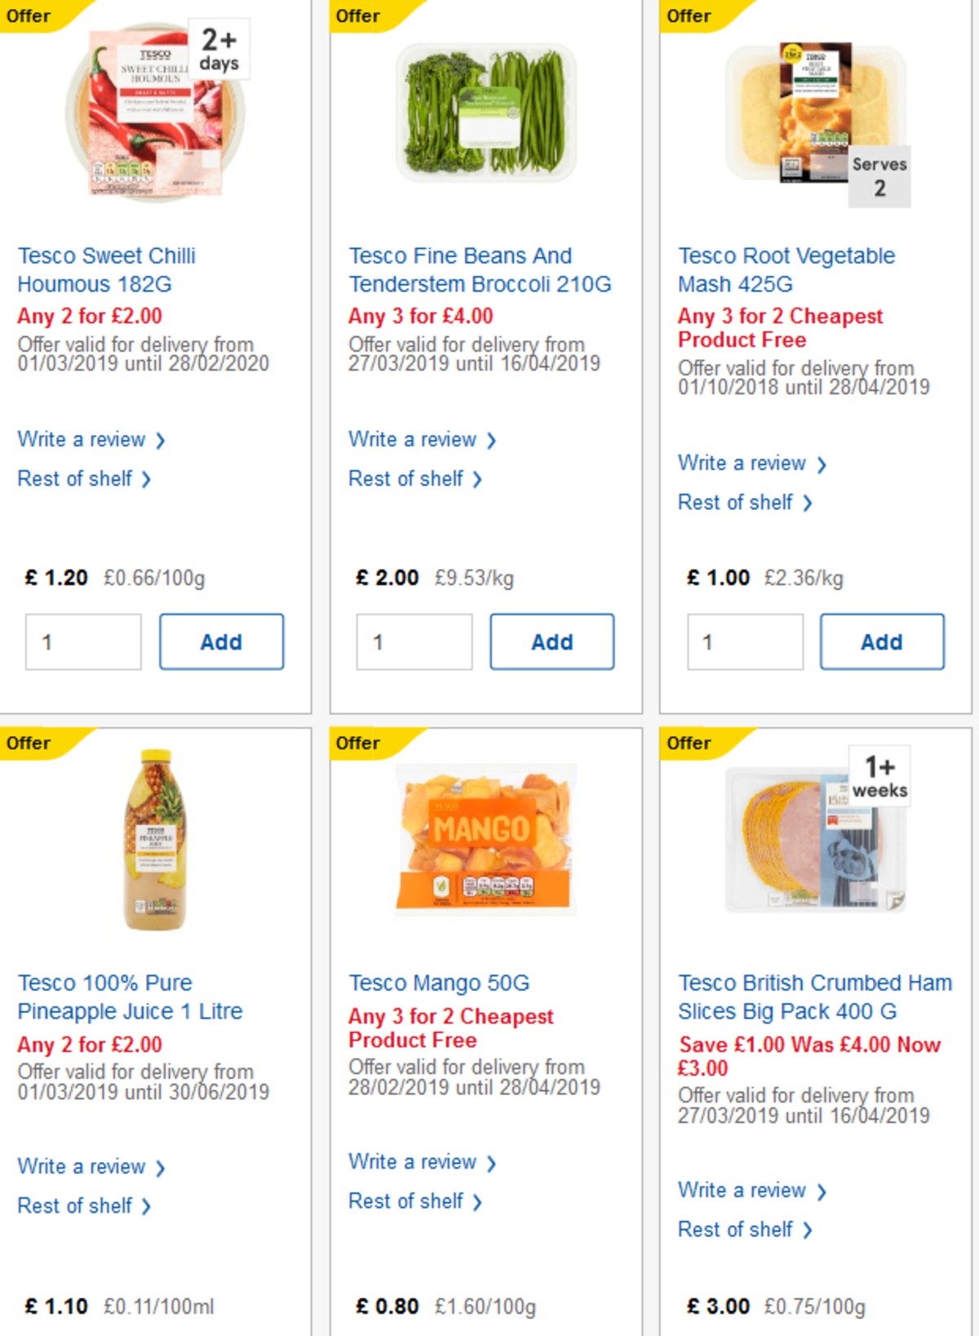
Task: Open Rest of shelf for the Houmous
Action: [x=75, y=479]
